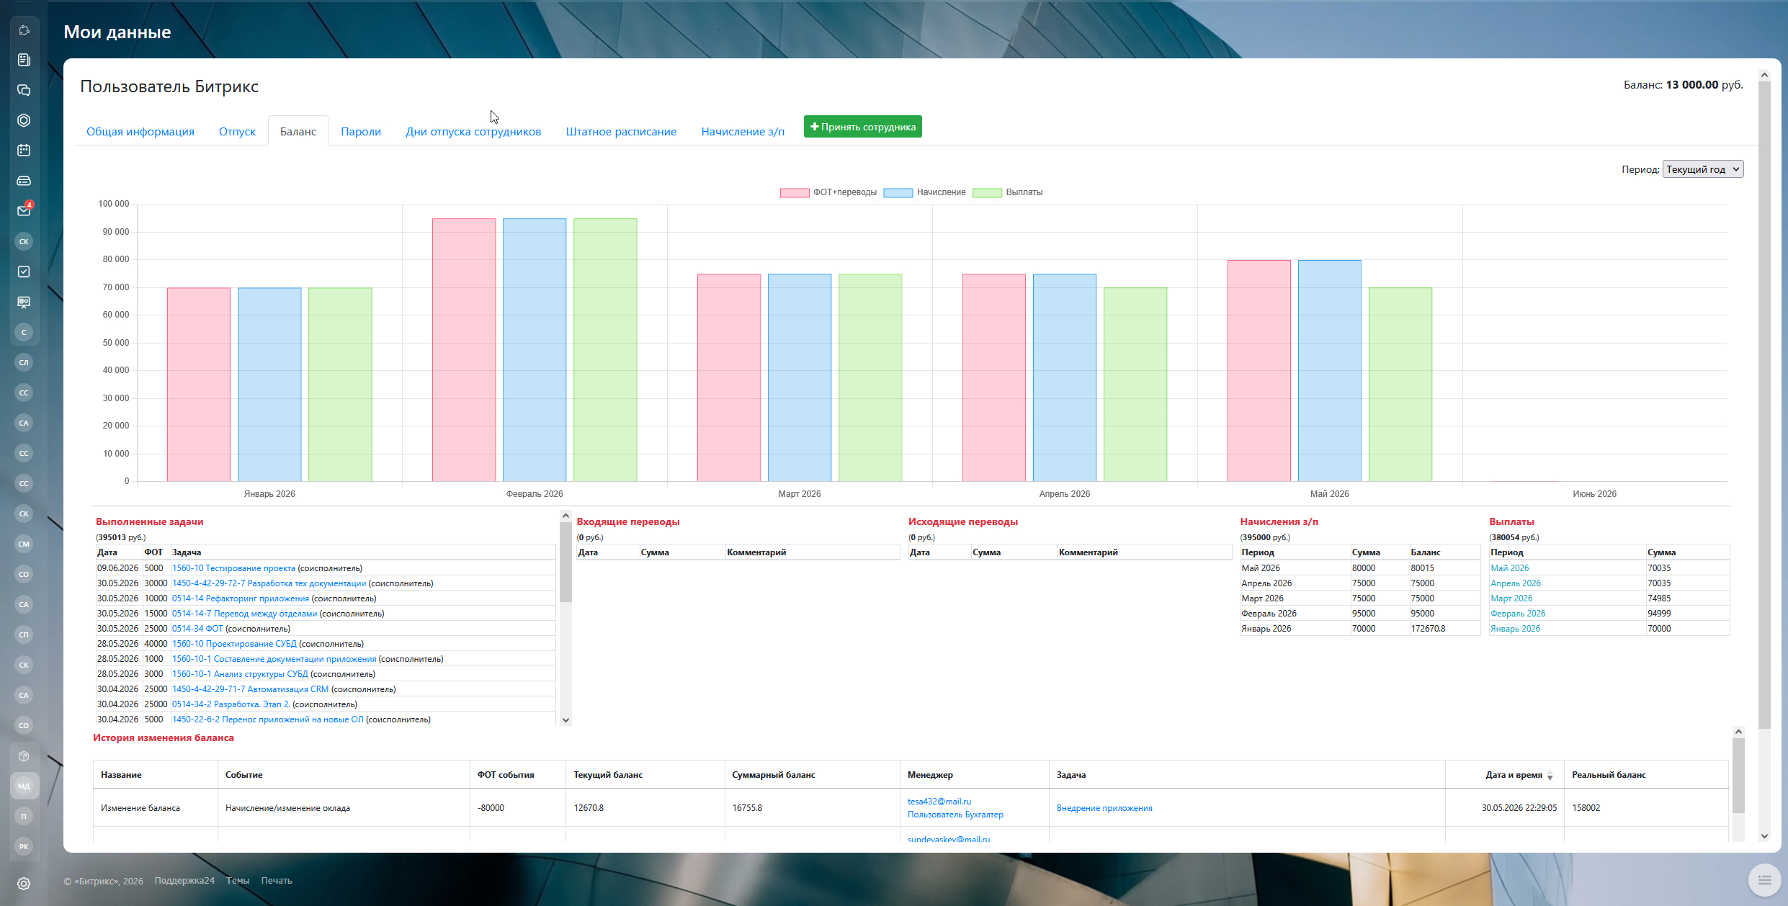Open task 0514-14 Рефакторинг приложения
Screen dimensions: 1788x906
241,598
